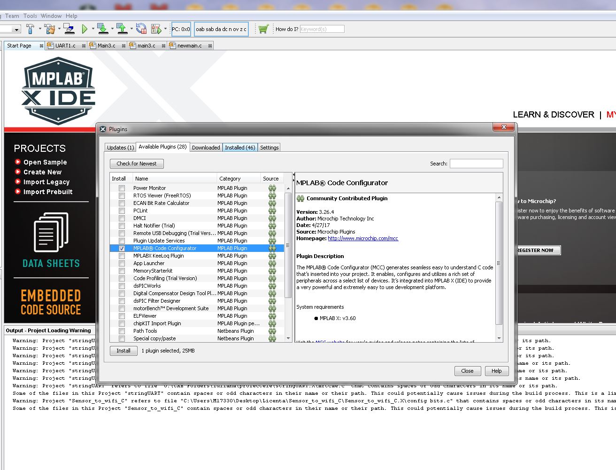Open the Build Project dropdown arrow
This screenshot has height=470, width=616.
[x=39, y=29]
